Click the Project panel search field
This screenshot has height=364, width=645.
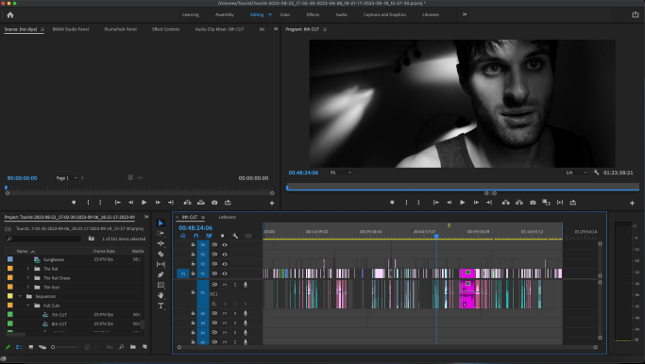pos(43,239)
